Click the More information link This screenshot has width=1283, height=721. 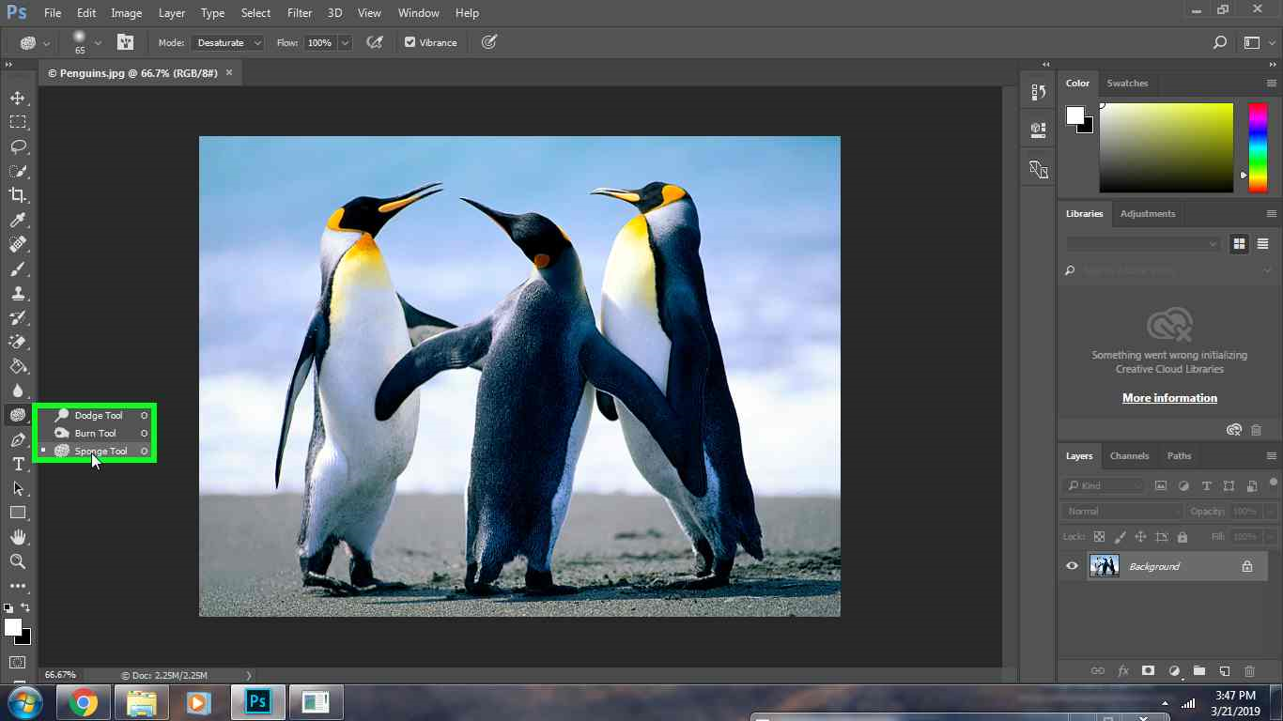(x=1169, y=397)
